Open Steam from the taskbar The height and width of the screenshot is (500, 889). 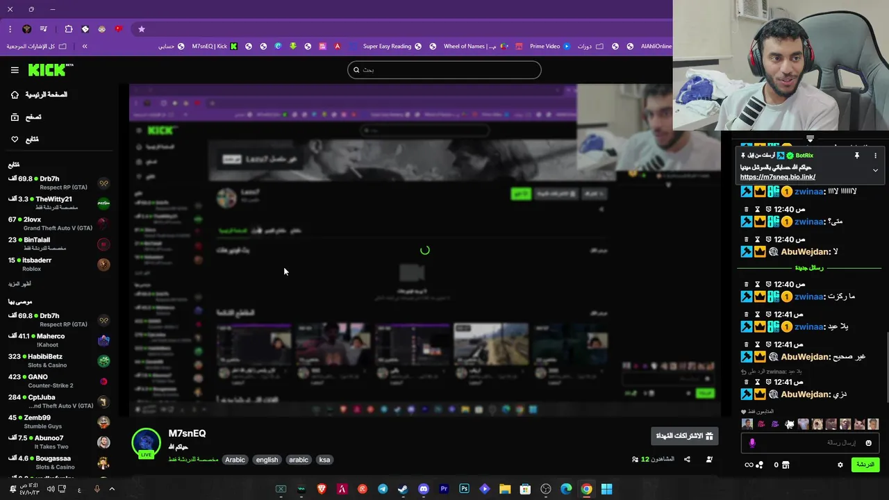pyautogui.click(x=403, y=490)
